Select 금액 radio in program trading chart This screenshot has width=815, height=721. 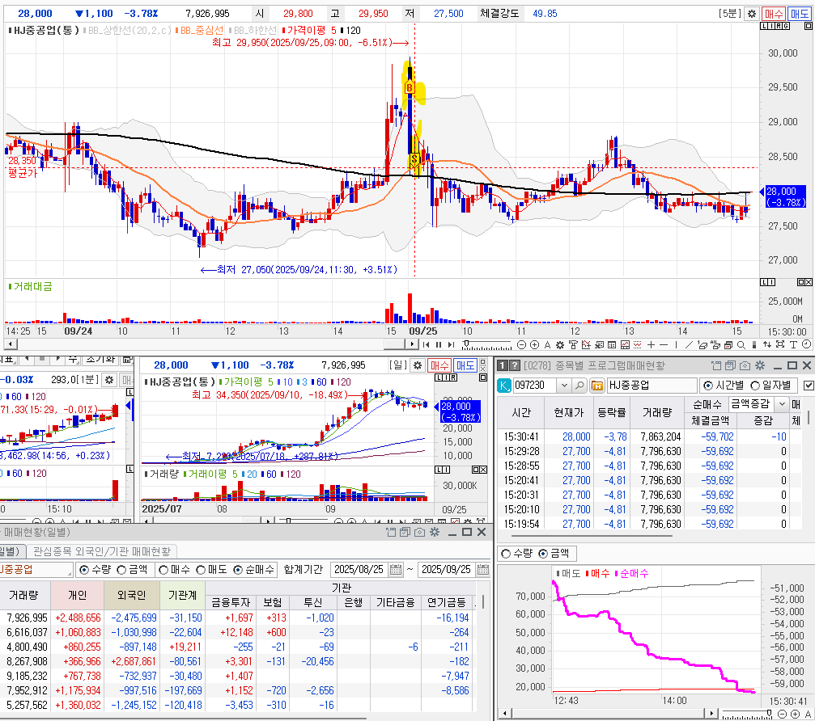tap(543, 554)
